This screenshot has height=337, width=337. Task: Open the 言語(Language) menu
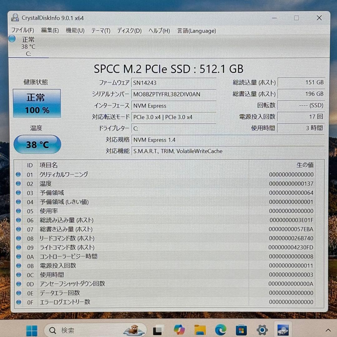196,31
